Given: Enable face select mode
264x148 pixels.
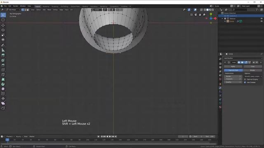Looking at the screenshot, I should [x=28, y=10].
